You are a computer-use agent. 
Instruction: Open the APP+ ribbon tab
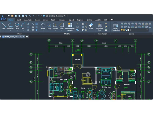point(106,20)
